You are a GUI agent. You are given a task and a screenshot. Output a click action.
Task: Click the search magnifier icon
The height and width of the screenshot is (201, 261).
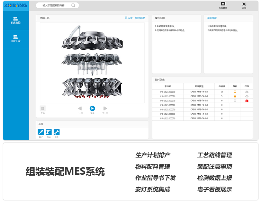tap(74, 5)
